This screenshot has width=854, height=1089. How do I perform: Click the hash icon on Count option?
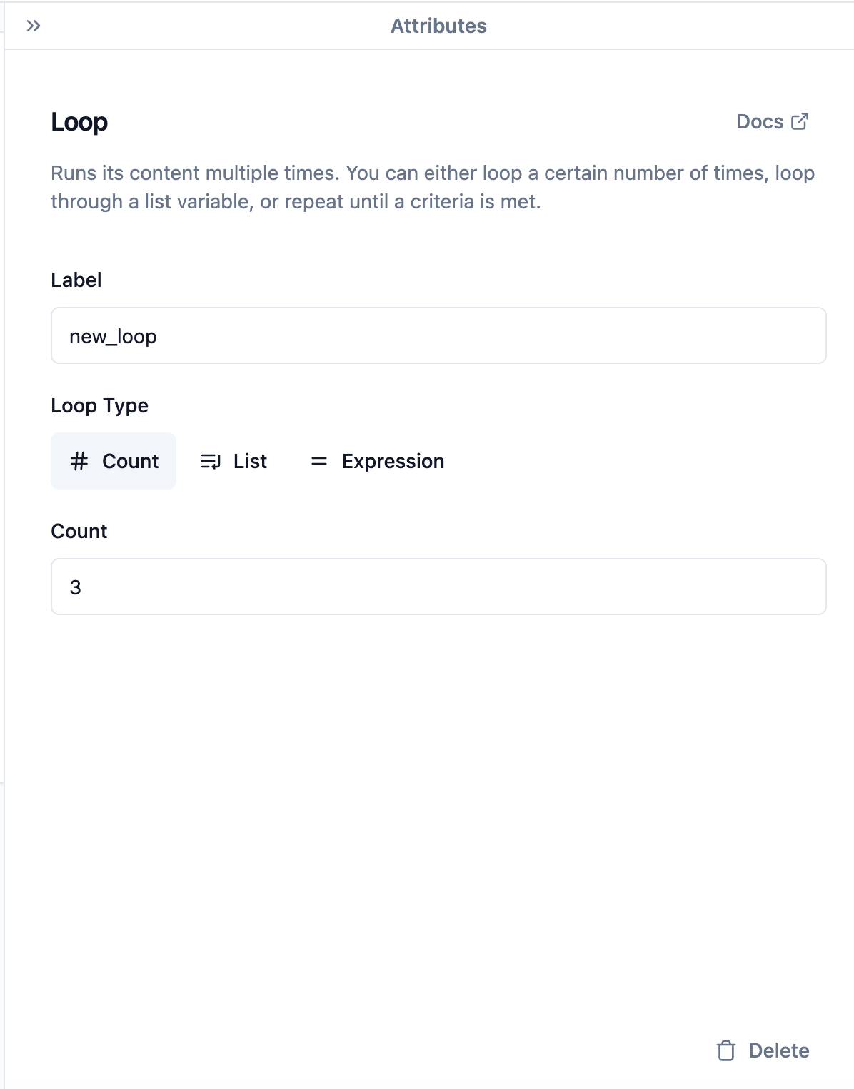(80, 461)
